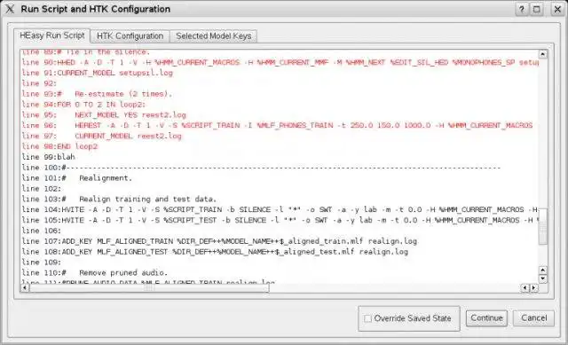Click line 104 HVITE SCRIPT_TRAIN command

pyautogui.click(x=280, y=209)
